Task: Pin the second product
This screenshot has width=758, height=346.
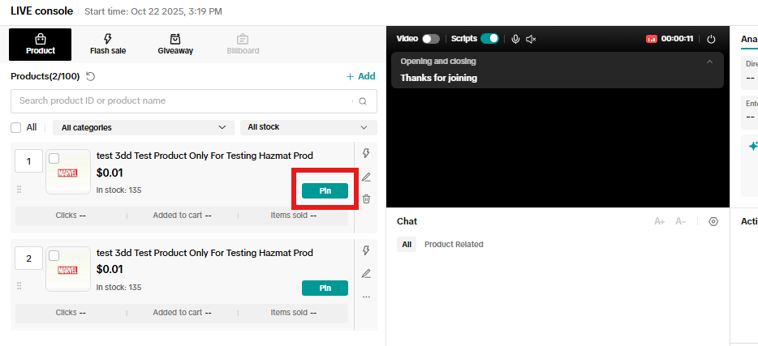Action: tap(325, 288)
